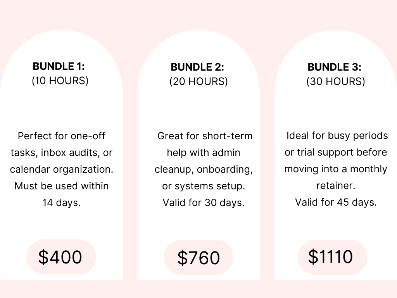The image size is (397, 298).
Task: Click the "14 days." text in Bundle 1
Action: 62,203
